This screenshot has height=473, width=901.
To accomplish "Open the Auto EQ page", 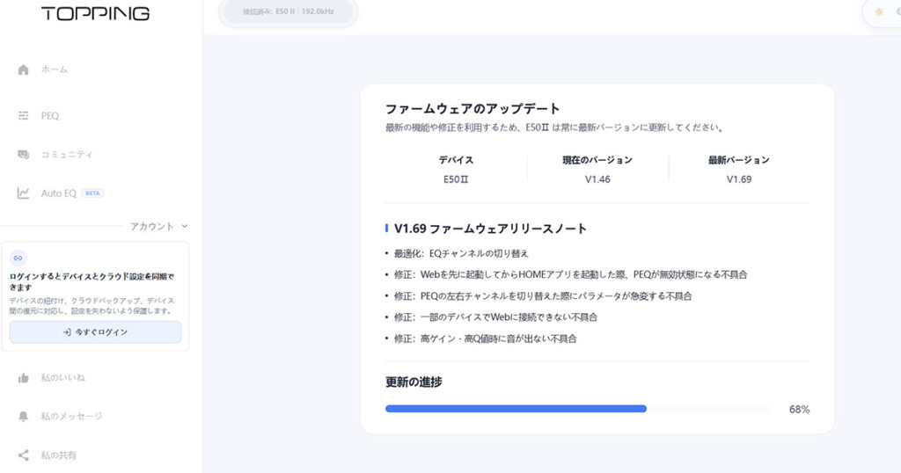I will tap(59, 193).
